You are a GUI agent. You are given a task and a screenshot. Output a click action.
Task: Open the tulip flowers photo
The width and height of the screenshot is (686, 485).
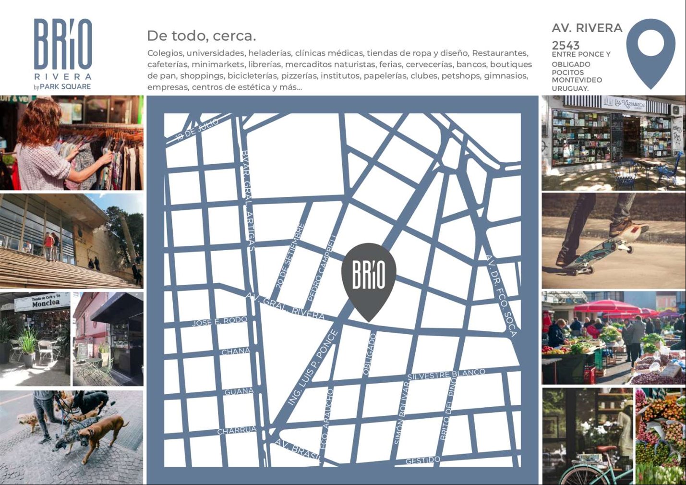pos(661,436)
